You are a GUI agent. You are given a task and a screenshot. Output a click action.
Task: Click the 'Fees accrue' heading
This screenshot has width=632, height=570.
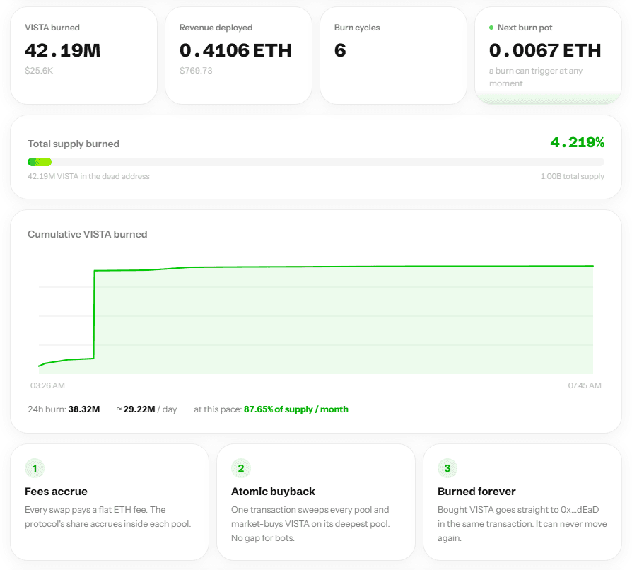pyautogui.click(x=56, y=492)
